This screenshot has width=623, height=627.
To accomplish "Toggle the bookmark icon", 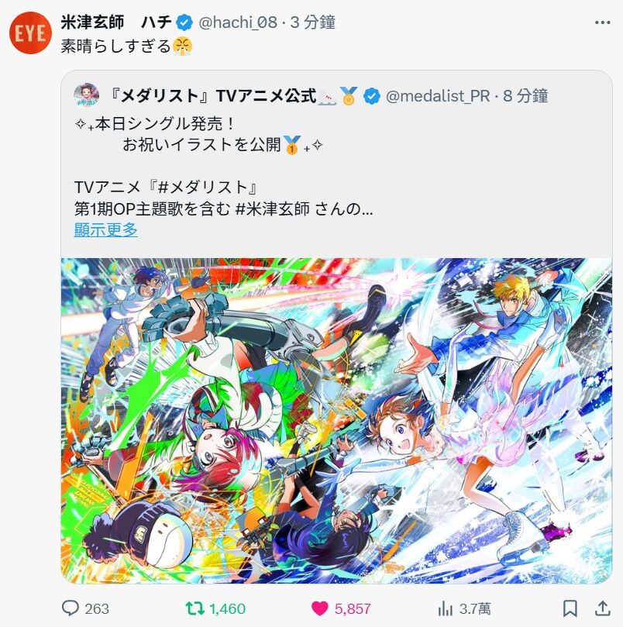I will coord(570,608).
